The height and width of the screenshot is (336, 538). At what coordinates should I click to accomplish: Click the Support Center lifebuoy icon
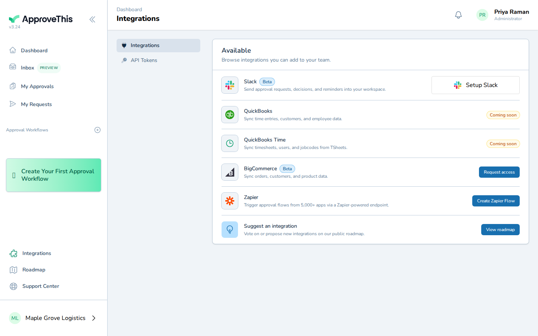click(x=13, y=286)
